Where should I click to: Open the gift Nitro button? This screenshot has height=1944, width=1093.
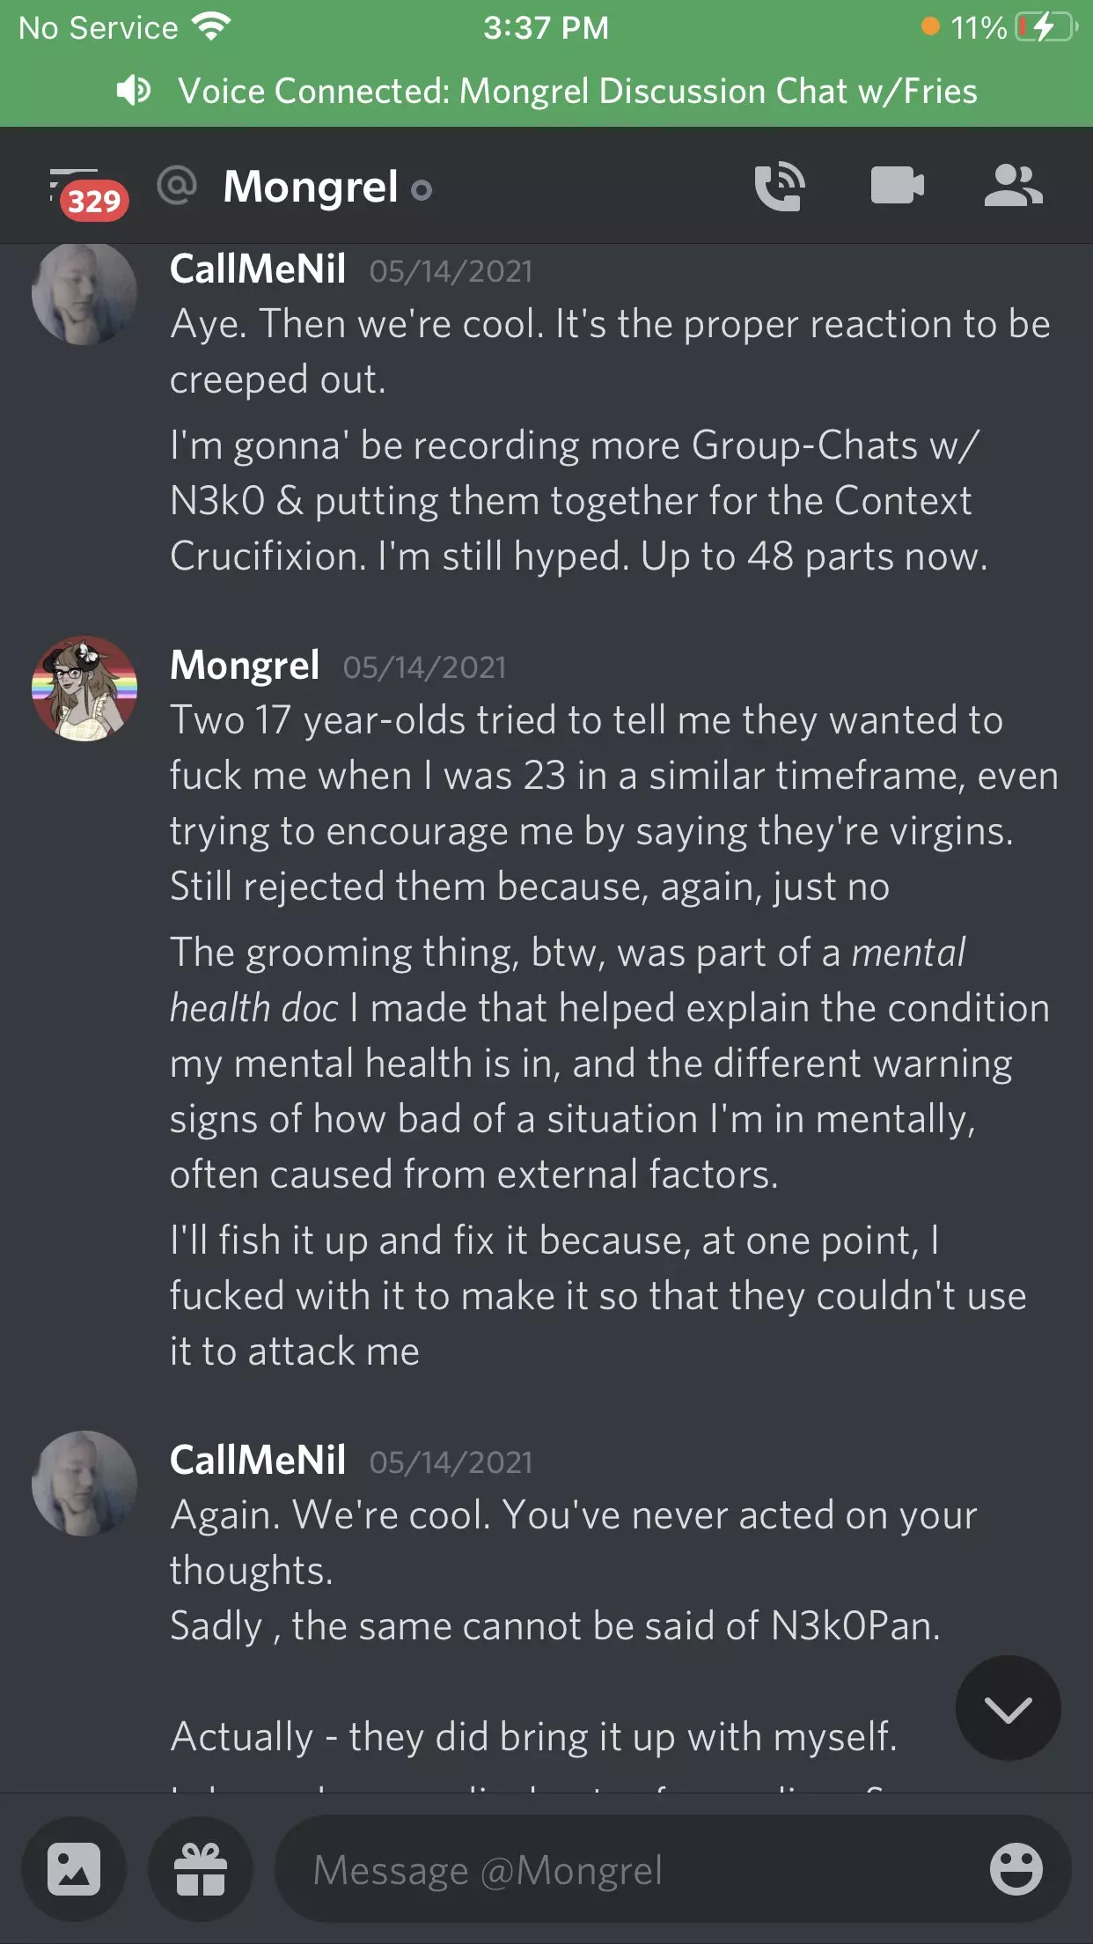coord(201,1869)
